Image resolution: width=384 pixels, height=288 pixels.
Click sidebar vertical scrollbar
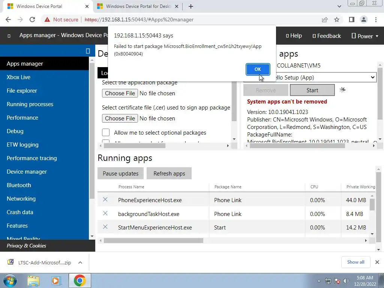click(x=92, y=131)
